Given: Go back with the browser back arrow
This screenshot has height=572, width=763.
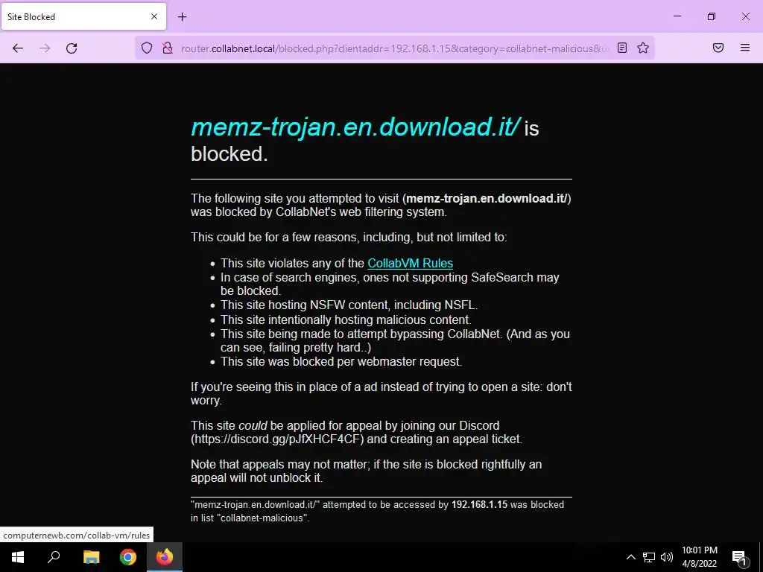Looking at the screenshot, I should coord(18,48).
